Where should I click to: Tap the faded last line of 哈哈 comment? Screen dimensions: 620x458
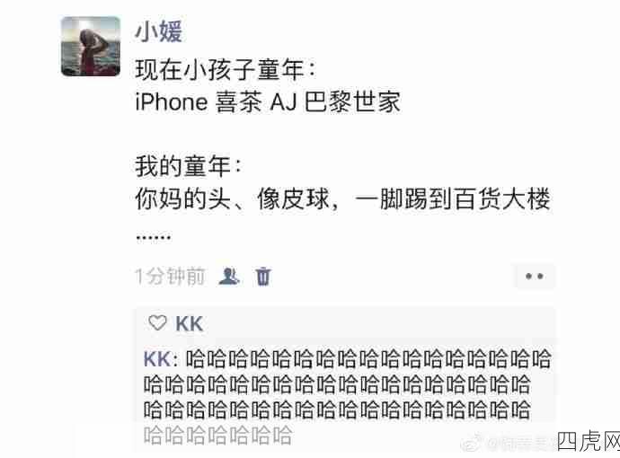217,436
